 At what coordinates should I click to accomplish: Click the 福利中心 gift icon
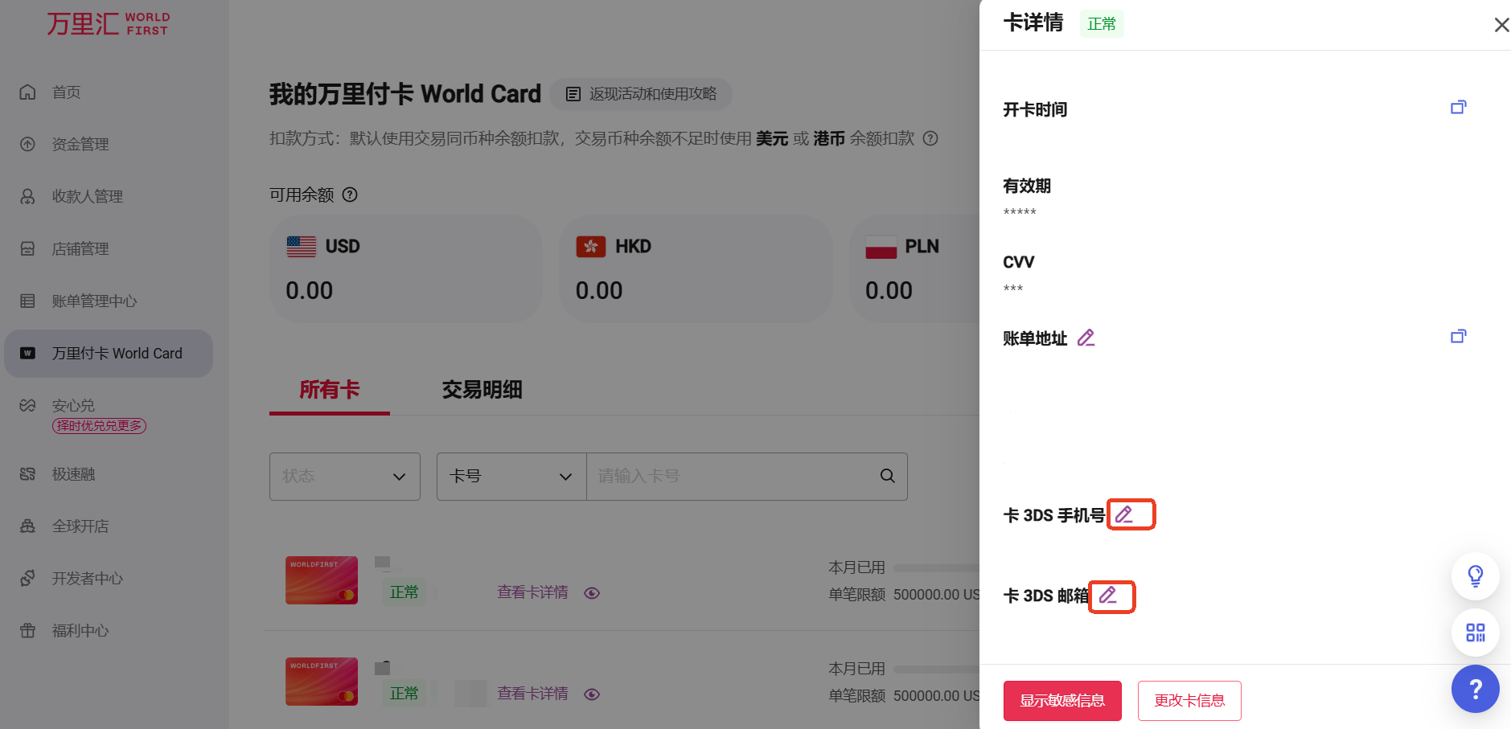click(27, 631)
